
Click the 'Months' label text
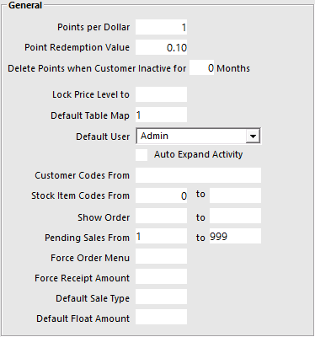(233, 68)
